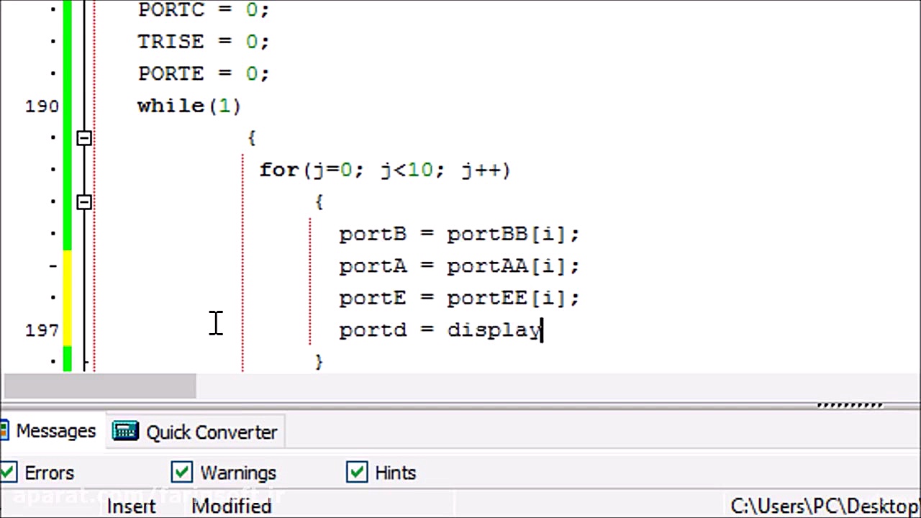921x518 pixels.
Task: Collapse the while(1) block fold marker
Action: click(x=84, y=137)
